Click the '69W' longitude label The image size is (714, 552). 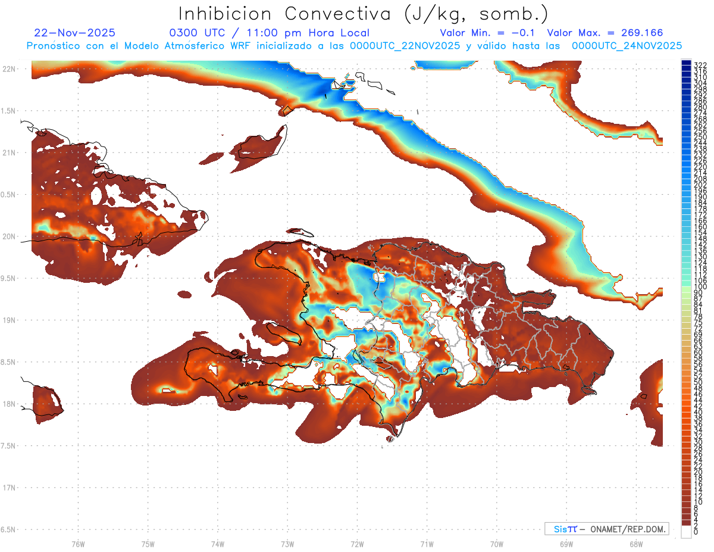pyautogui.click(x=566, y=543)
